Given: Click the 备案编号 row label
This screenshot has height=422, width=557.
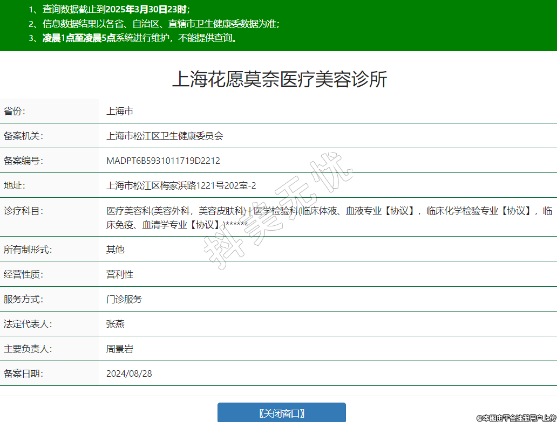Looking at the screenshot, I should (x=23, y=161).
